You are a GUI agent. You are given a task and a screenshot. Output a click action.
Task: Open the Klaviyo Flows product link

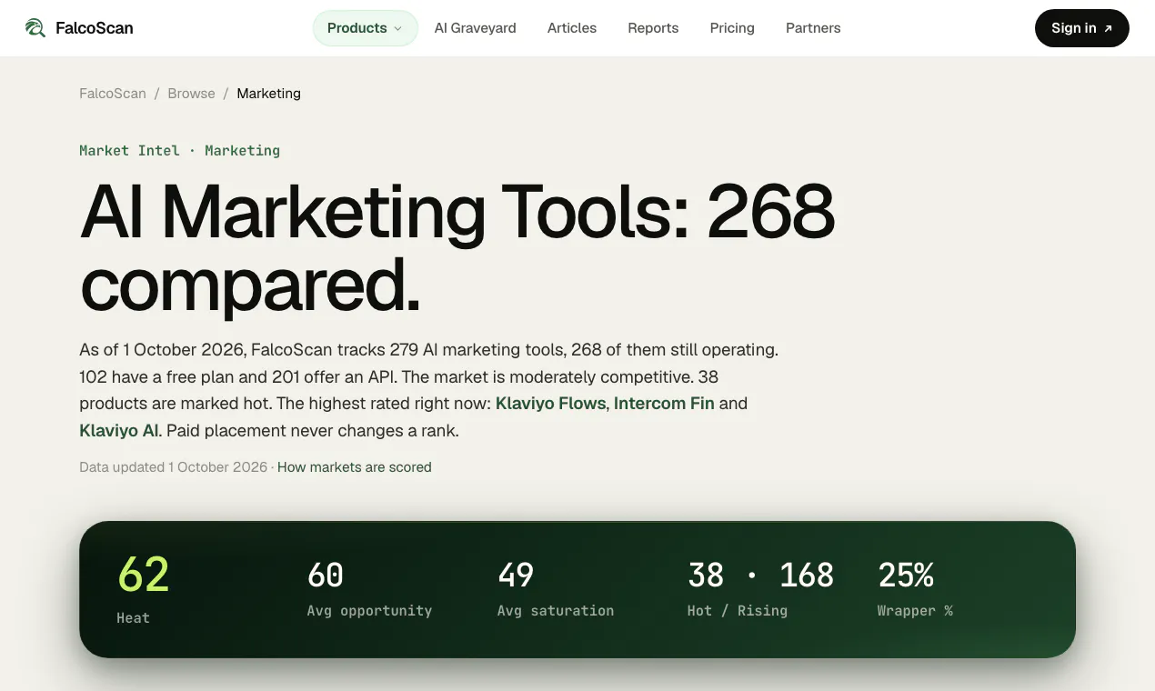coord(550,403)
